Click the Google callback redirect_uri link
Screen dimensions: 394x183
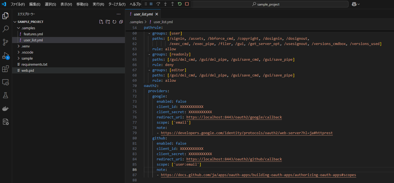point(234,117)
